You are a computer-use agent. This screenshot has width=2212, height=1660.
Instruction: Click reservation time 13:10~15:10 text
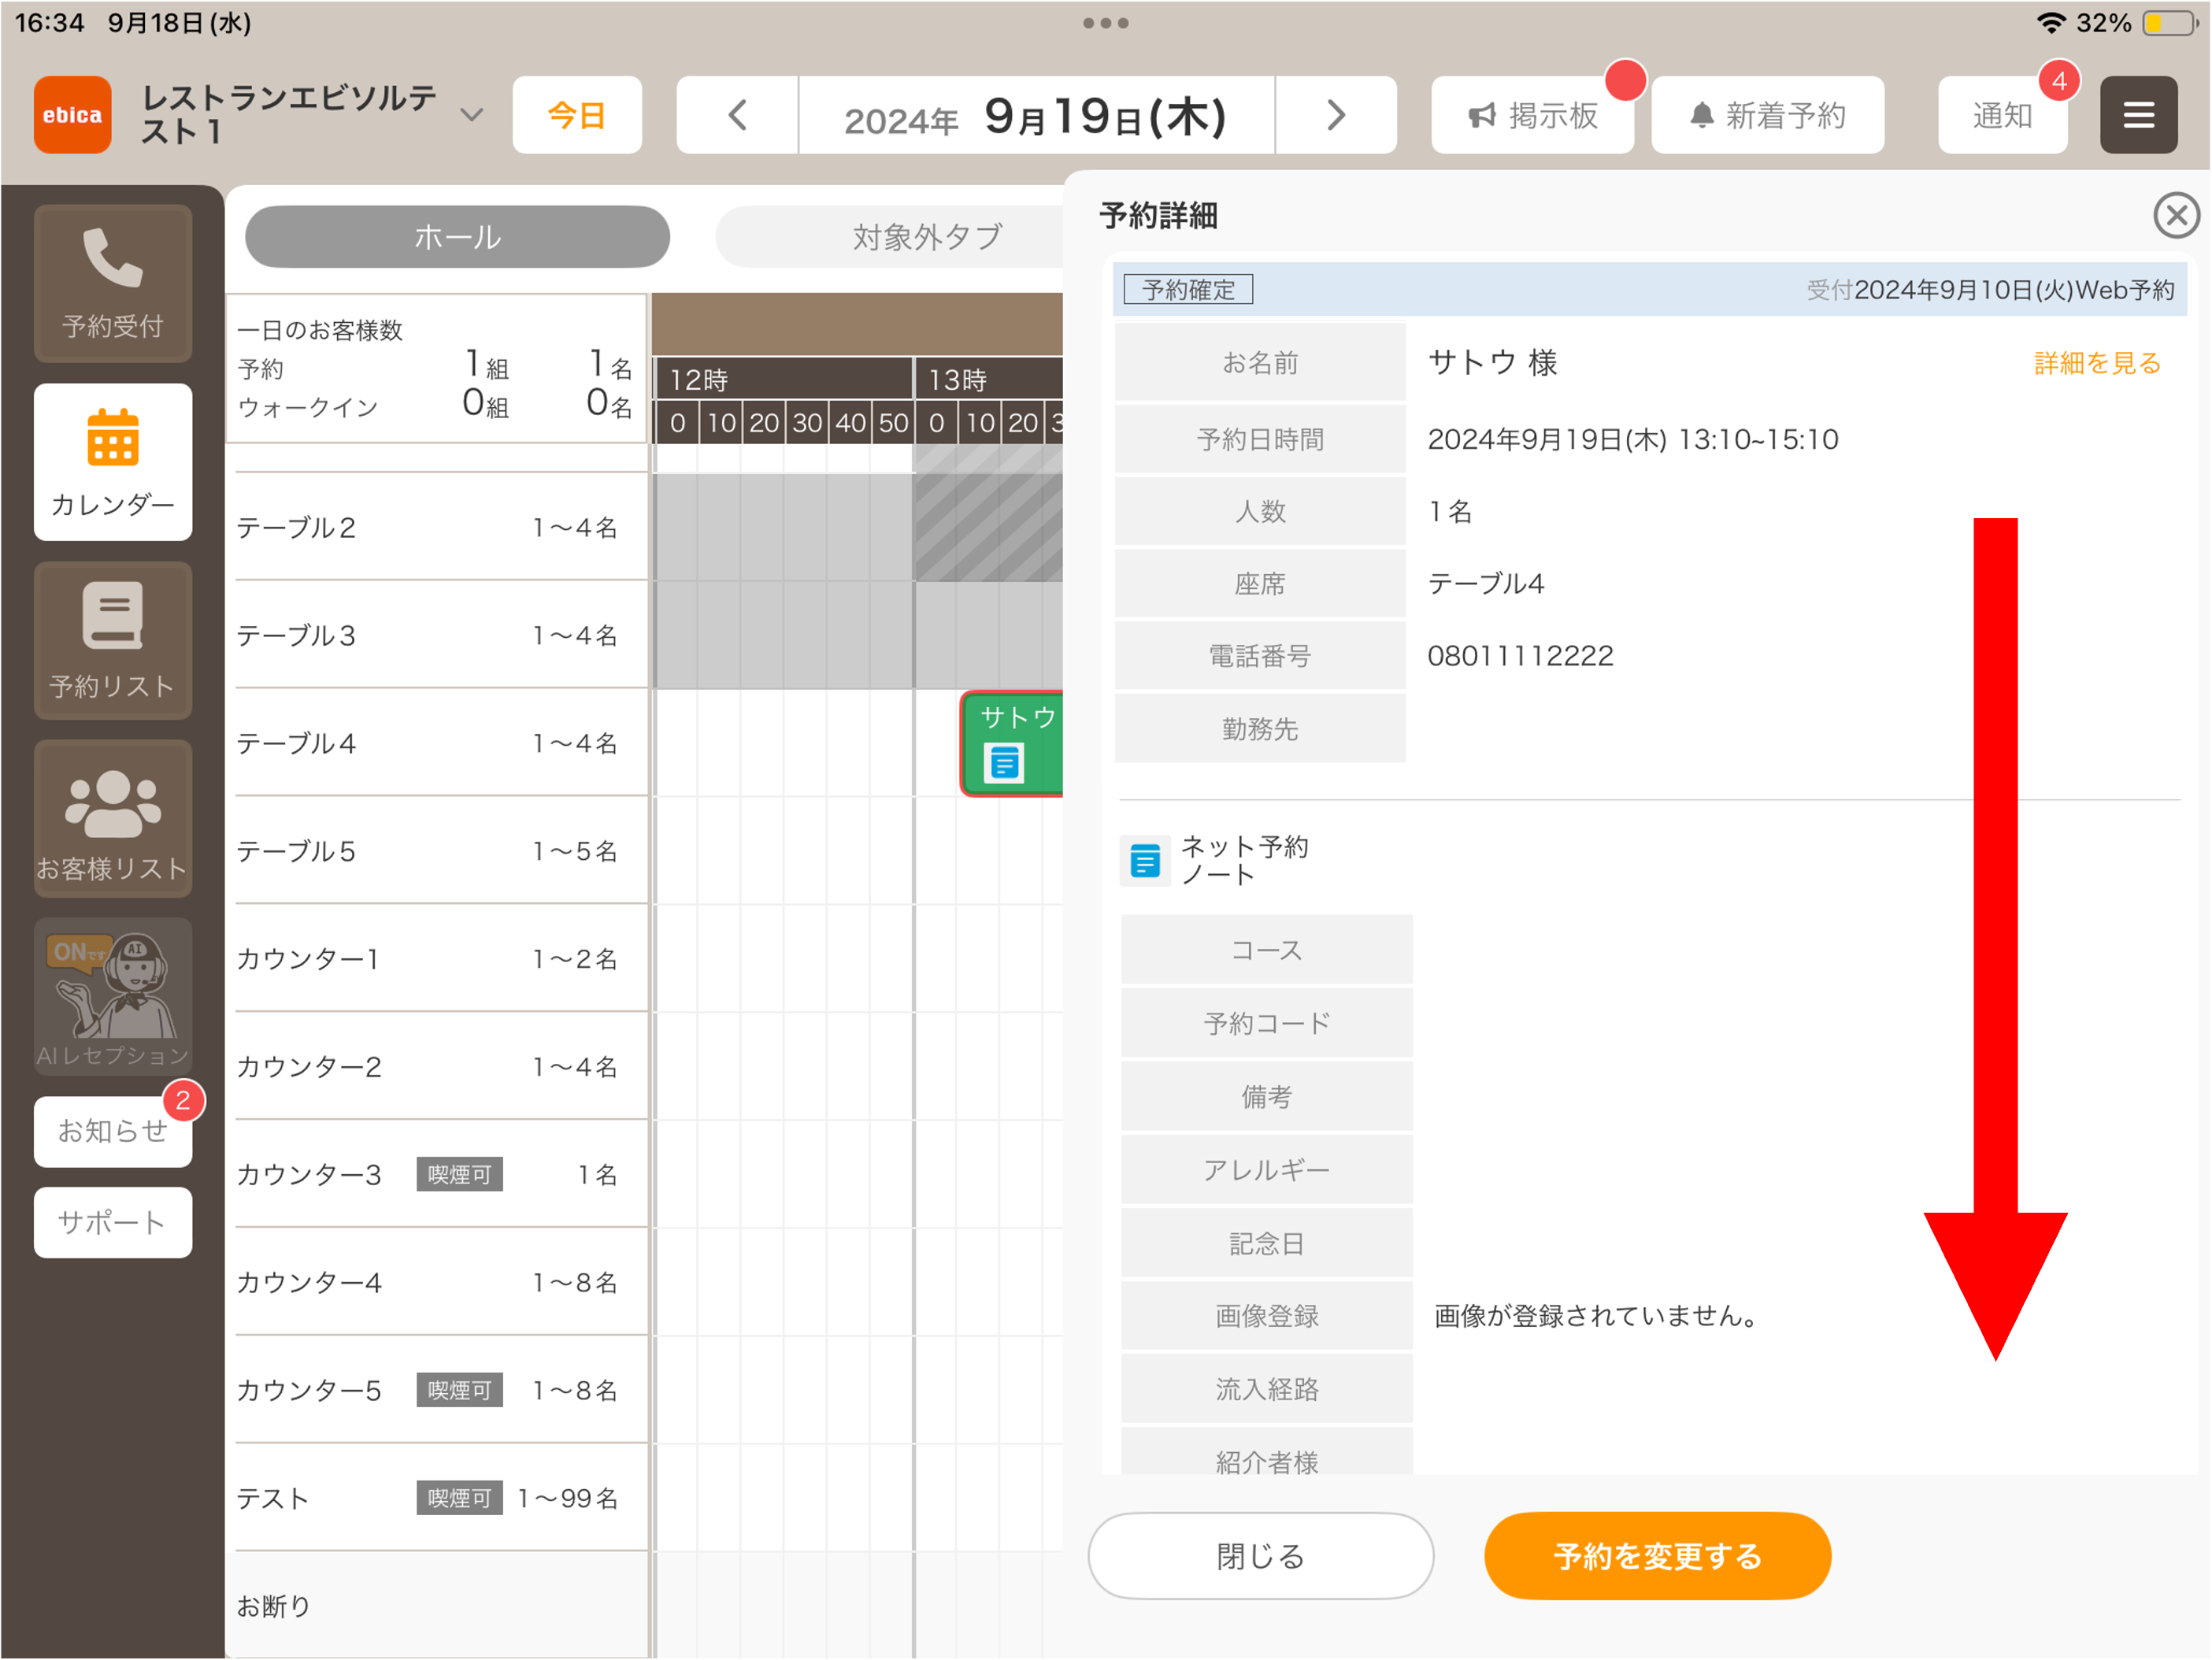click(x=1758, y=439)
